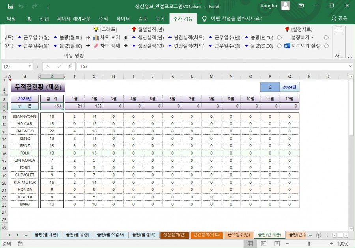The width and height of the screenshot is (355, 248).
Task: Add new sheet with plus icon
Action: 319,235
